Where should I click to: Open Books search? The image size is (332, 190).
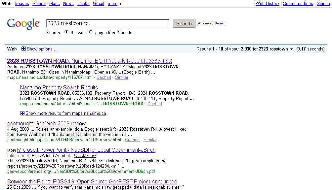(x=83, y=4)
